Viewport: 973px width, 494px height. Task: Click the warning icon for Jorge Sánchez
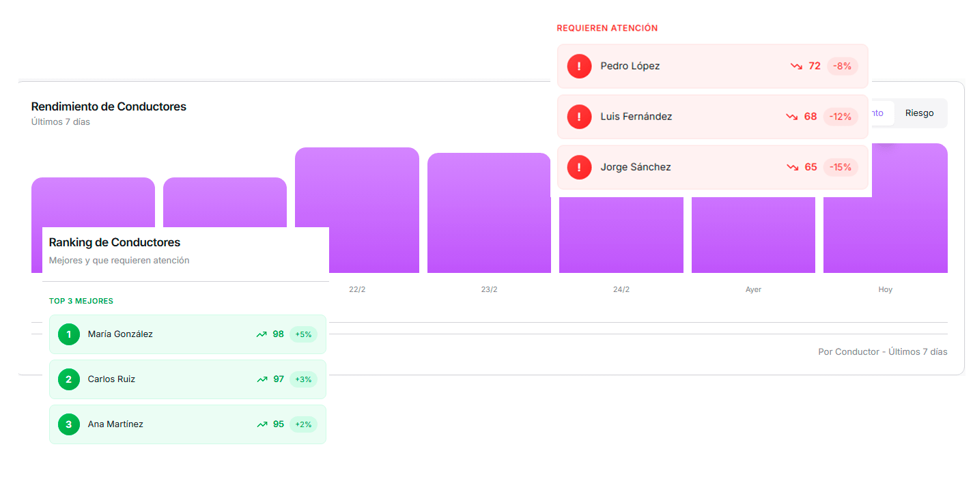579,167
